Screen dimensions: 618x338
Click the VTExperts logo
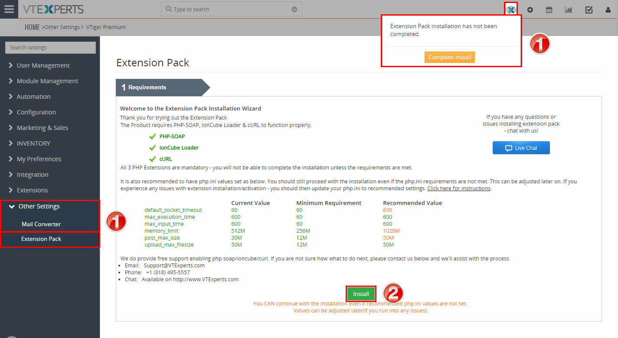tap(53, 9)
